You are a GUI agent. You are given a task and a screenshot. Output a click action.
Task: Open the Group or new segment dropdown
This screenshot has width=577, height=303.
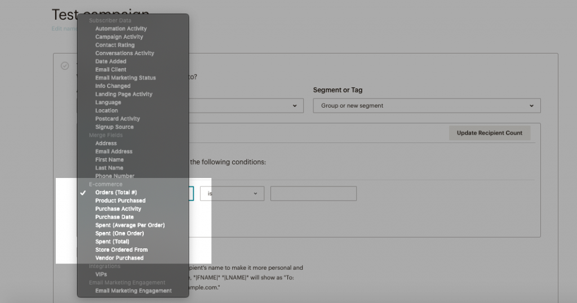[427, 105]
